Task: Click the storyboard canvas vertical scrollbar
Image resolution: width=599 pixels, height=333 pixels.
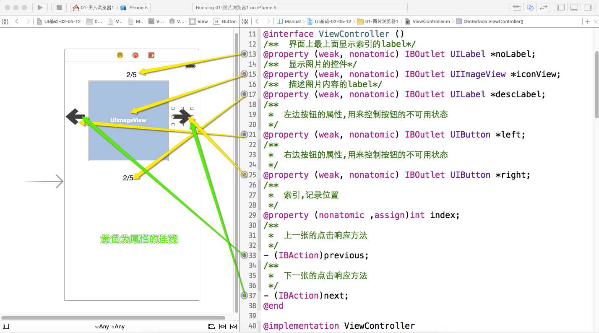Action: point(237,172)
